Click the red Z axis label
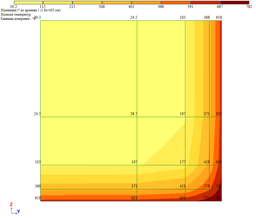256x218 pixels. (11, 205)
